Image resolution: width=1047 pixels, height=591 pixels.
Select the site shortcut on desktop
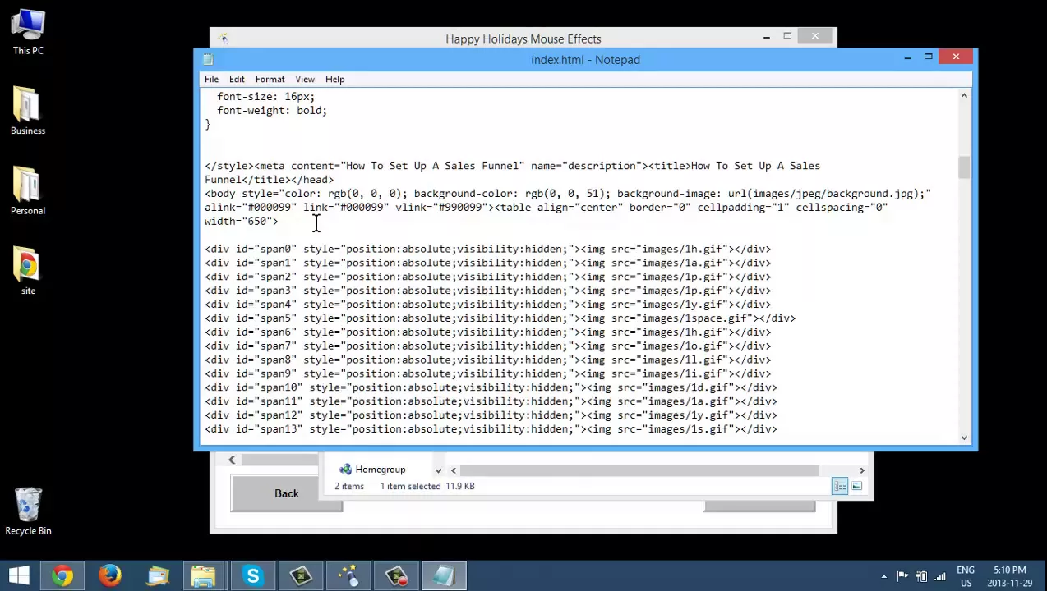pyautogui.click(x=28, y=271)
